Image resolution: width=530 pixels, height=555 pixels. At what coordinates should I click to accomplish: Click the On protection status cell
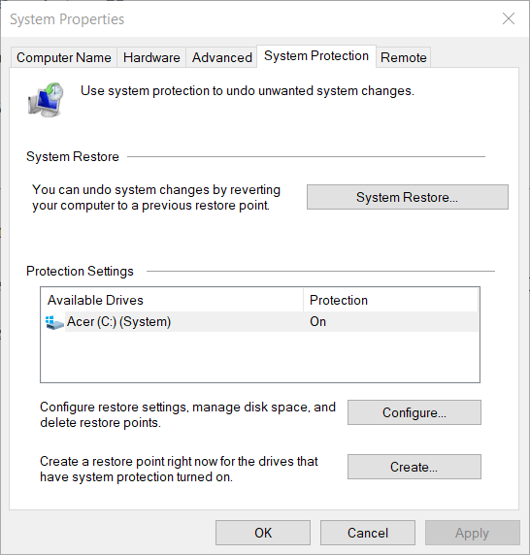[318, 322]
